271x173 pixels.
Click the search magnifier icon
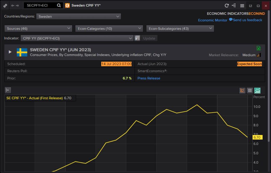[x=59, y=5]
